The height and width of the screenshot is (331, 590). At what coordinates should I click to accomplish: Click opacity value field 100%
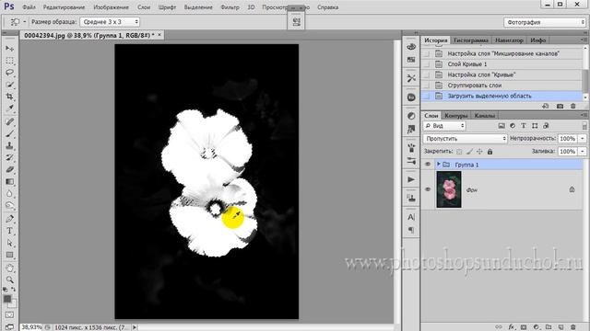(x=567, y=139)
